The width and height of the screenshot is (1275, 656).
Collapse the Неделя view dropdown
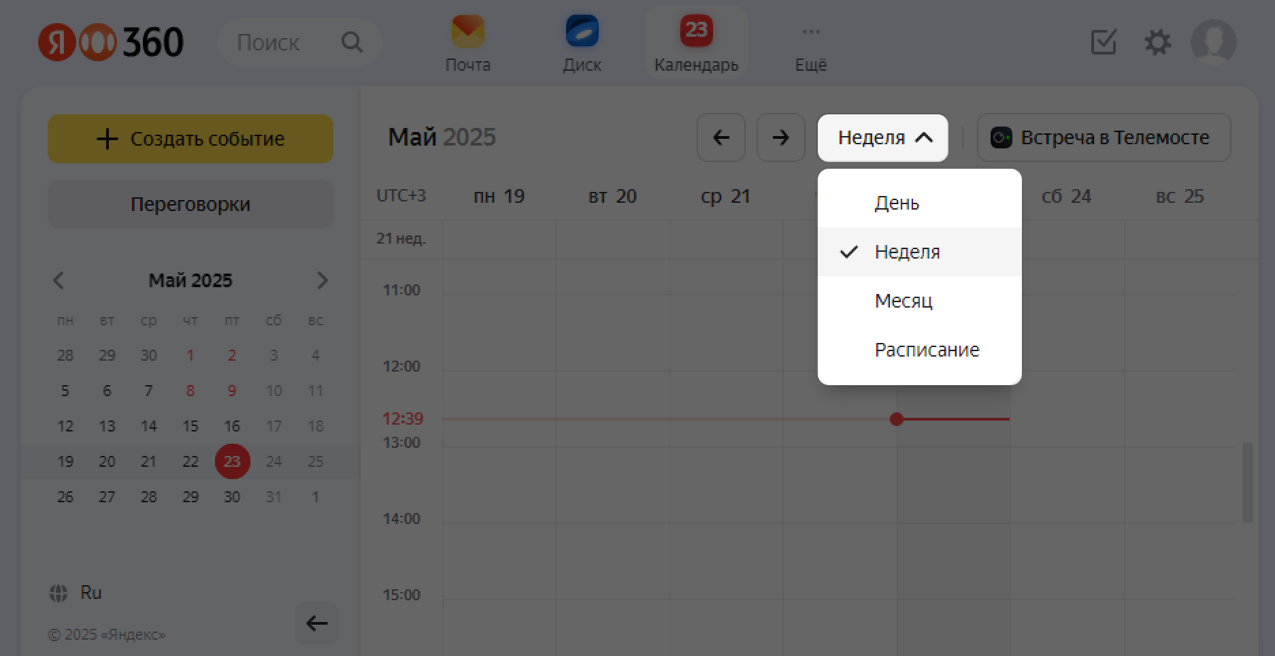coord(882,137)
